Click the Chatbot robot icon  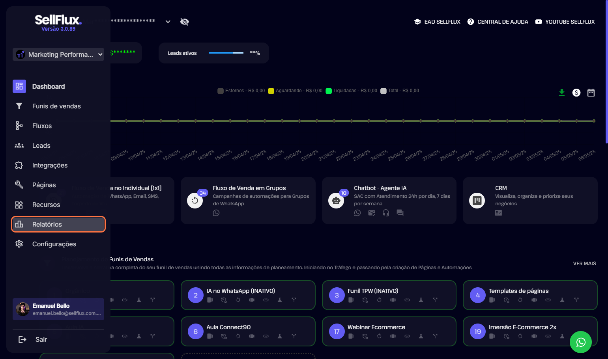(x=336, y=201)
